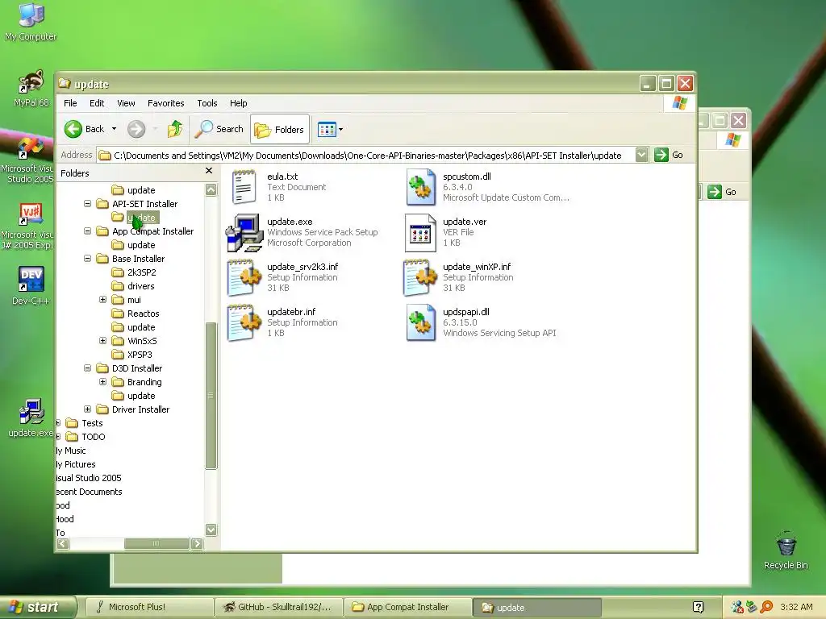The height and width of the screenshot is (619, 826).
Task: Collapse the Base Installer tree node
Action: (87, 259)
